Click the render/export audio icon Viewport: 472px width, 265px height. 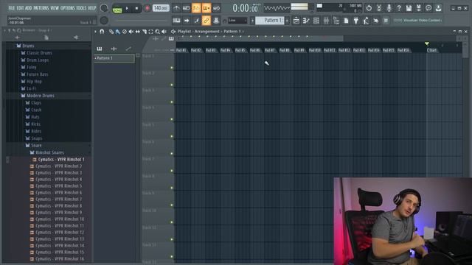[419, 8]
